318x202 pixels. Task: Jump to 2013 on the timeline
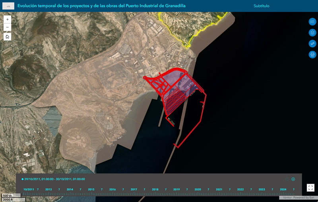point(48,189)
